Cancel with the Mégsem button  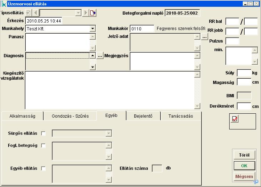pyautogui.click(x=244, y=176)
